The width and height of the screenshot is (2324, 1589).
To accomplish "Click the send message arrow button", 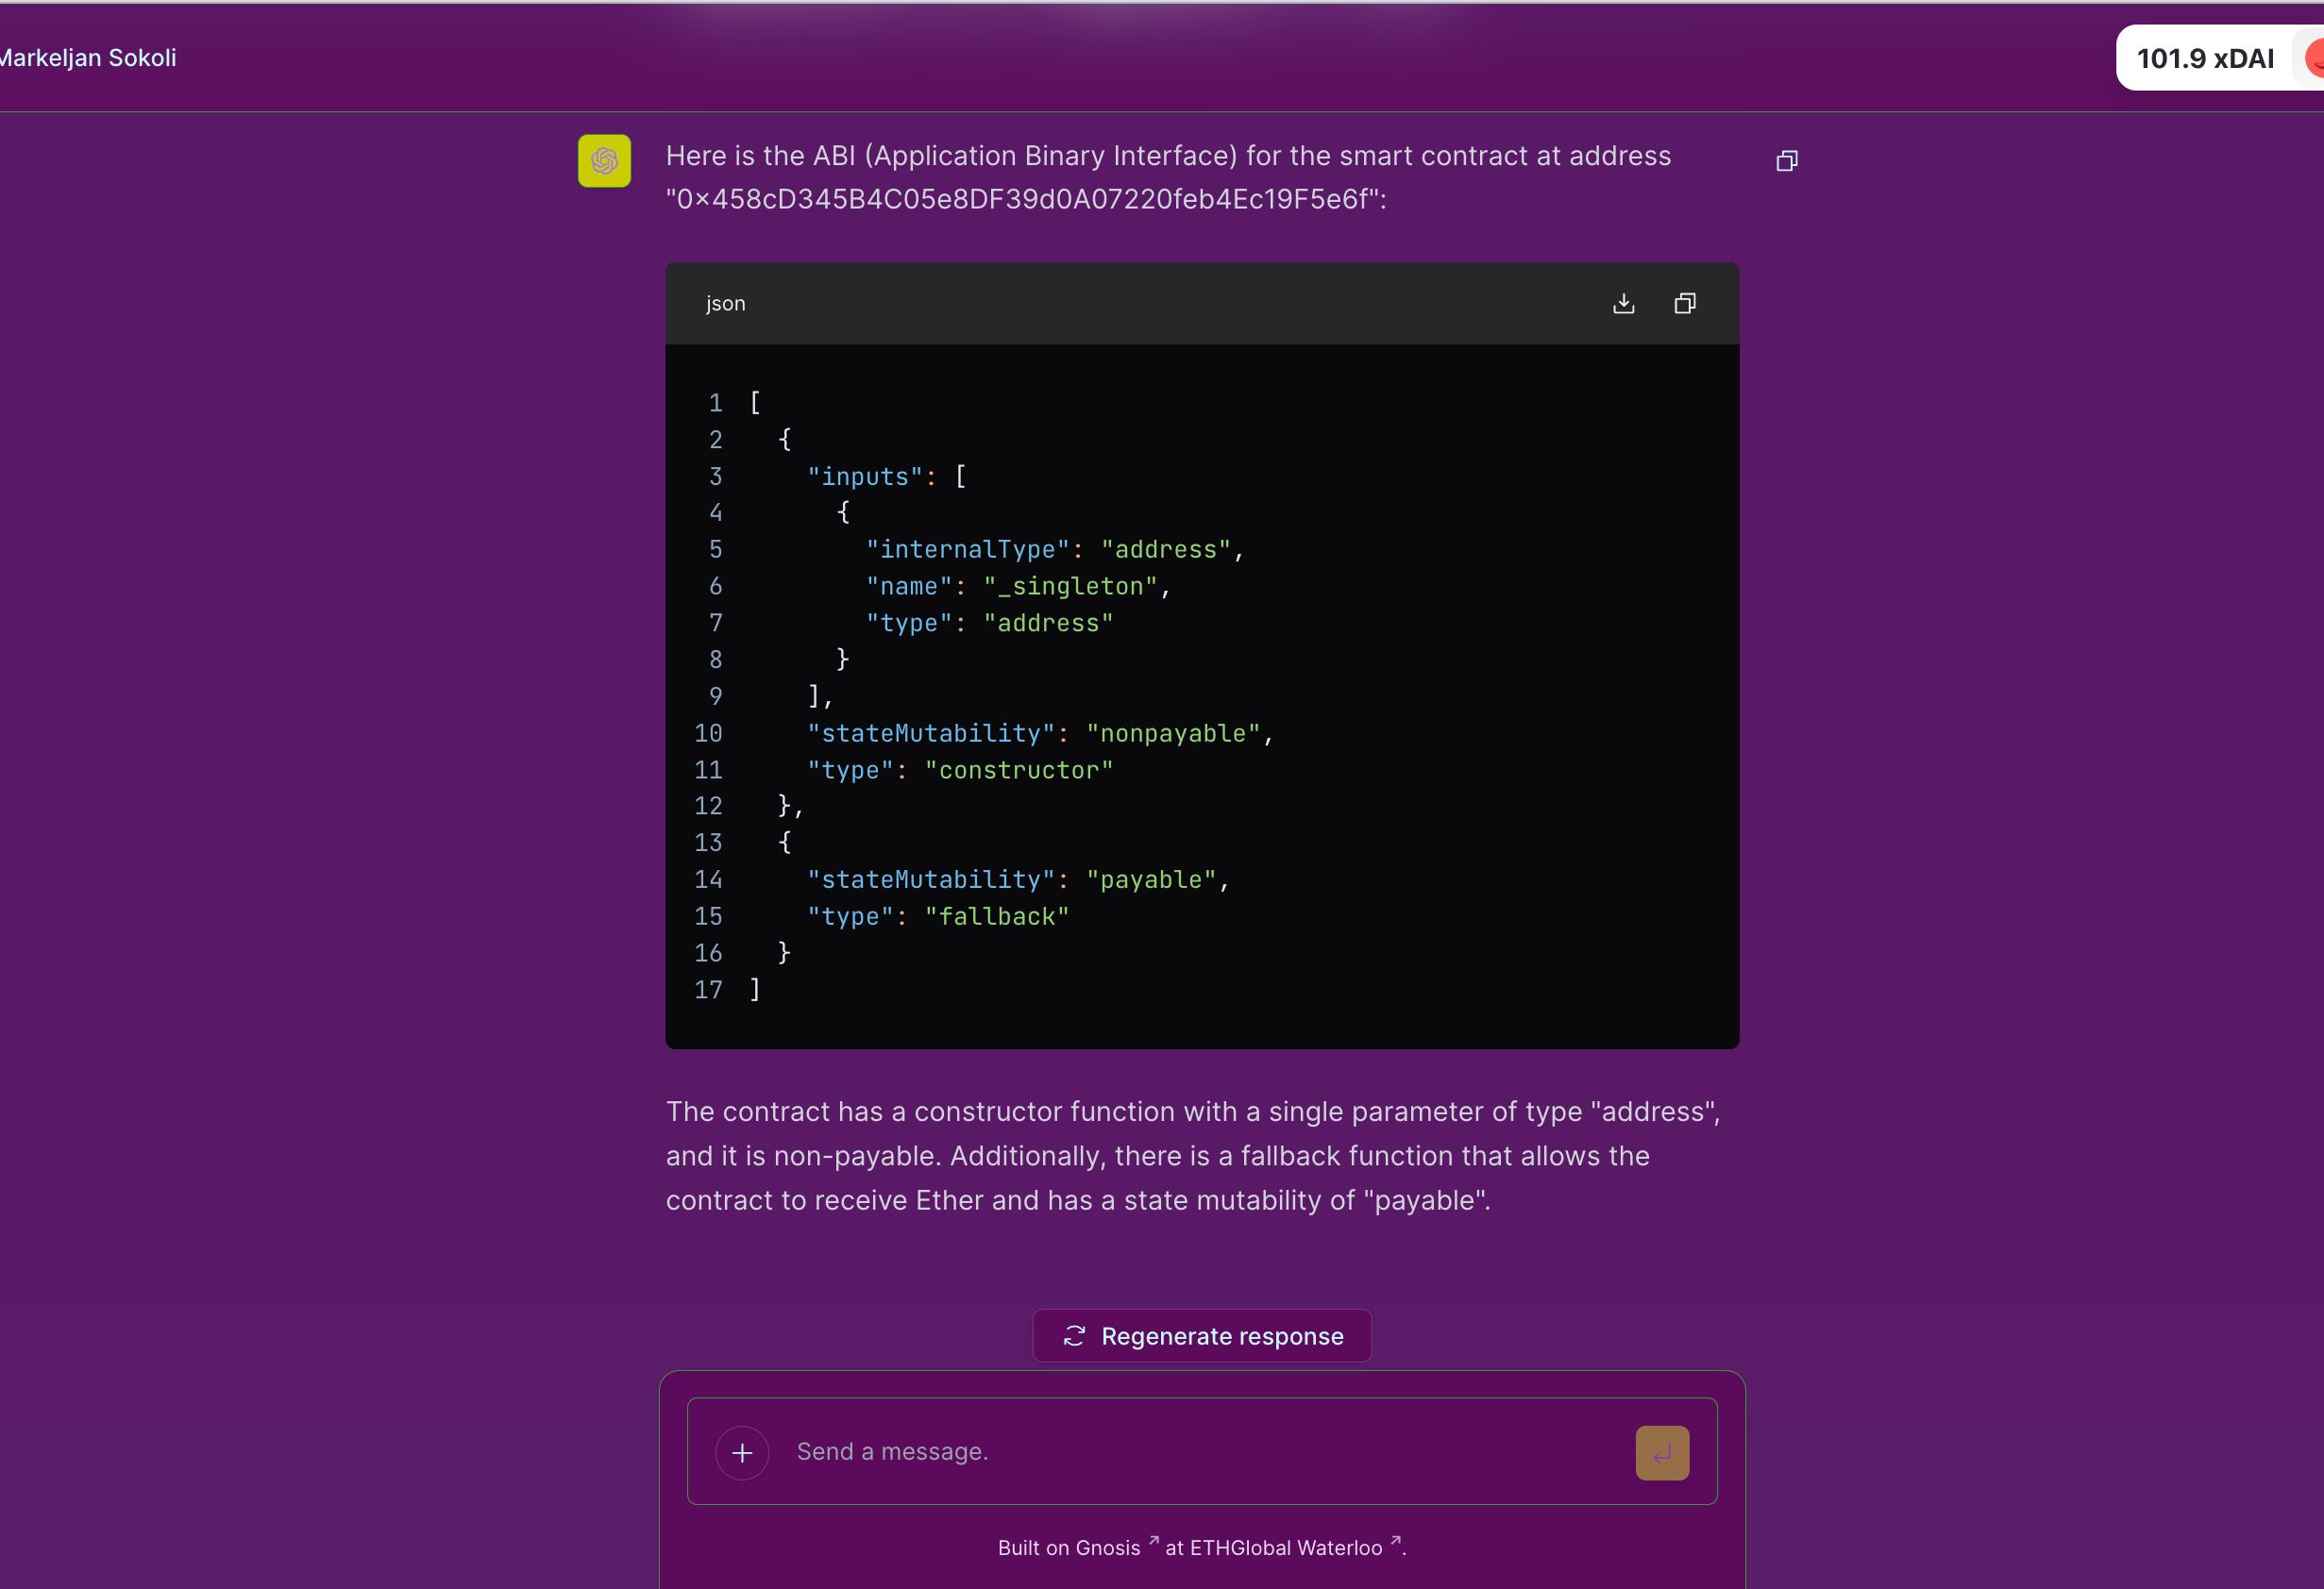I will tap(1662, 1453).
